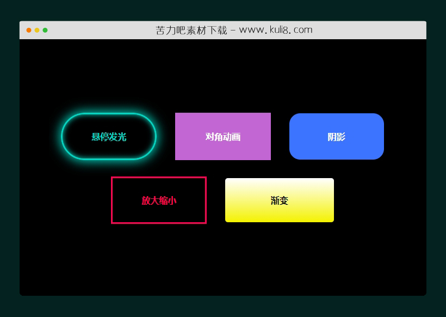Click the 放大缩小 outlined red button
Screen dimensions: 446x317
(158, 200)
